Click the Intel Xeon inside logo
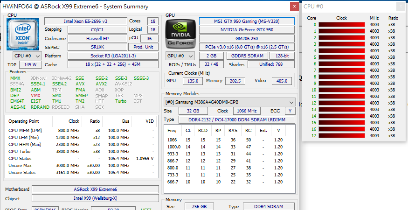 point(23,34)
